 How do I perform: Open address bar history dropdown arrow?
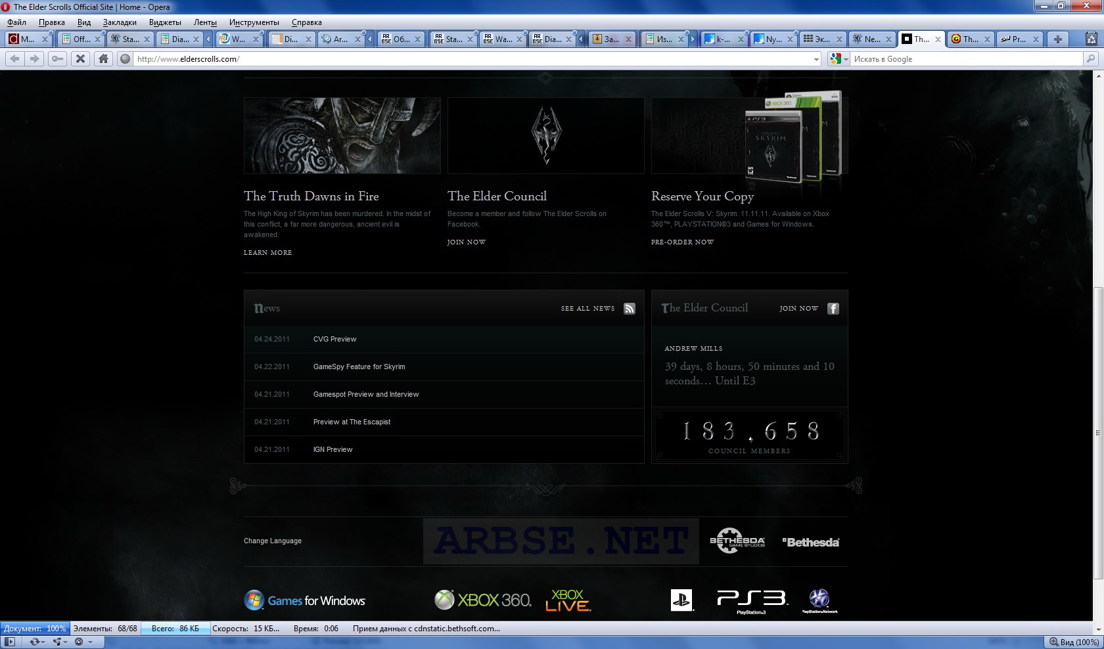pyautogui.click(x=816, y=59)
